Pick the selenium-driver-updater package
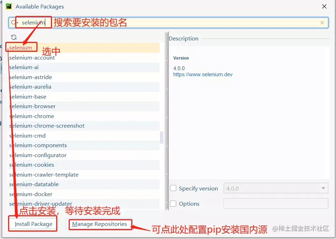The height and width of the screenshot is (239, 336). (84, 204)
